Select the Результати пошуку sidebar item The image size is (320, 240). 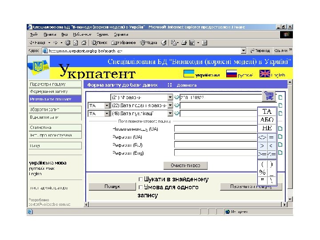[x=55, y=99]
